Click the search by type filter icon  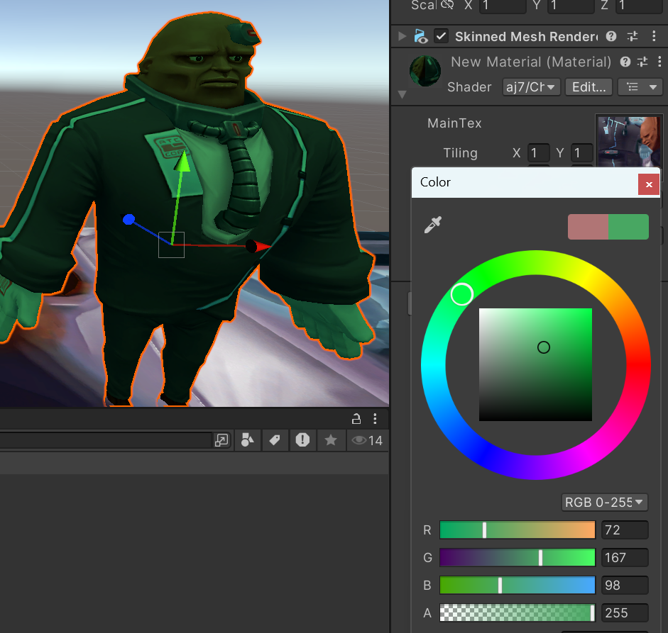click(x=248, y=440)
